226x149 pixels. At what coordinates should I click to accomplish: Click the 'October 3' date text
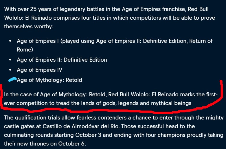coord(88,135)
